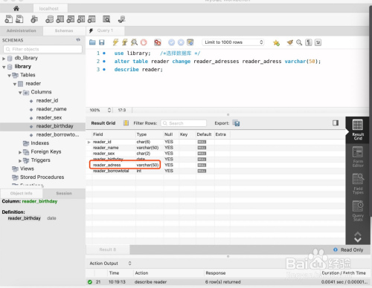Open Field Types panel
The height and width of the screenshot is (288, 372).
pyautogui.click(x=358, y=184)
